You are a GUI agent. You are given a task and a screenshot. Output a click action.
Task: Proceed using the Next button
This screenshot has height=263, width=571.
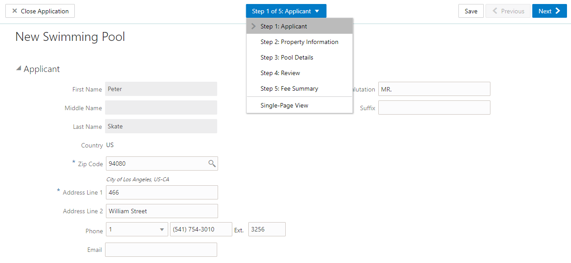pyautogui.click(x=549, y=11)
